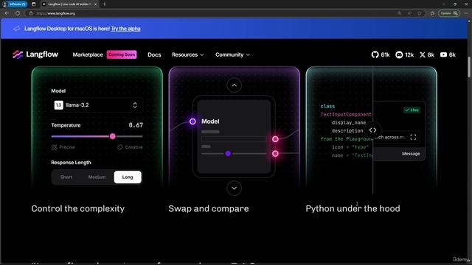472x265 pixels.
Task: Open the tab actions menu icon
Action: (x=33, y=4)
